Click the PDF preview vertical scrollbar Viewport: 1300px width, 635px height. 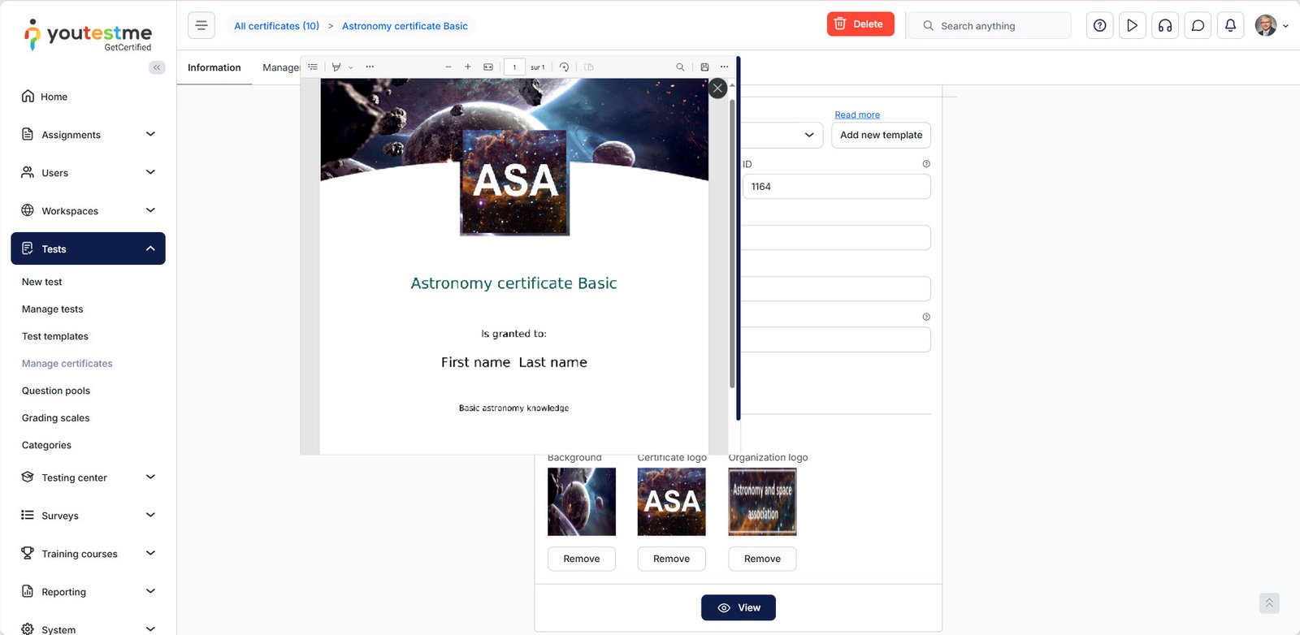732,244
